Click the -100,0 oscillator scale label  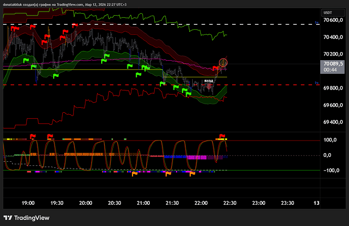(330, 170)
